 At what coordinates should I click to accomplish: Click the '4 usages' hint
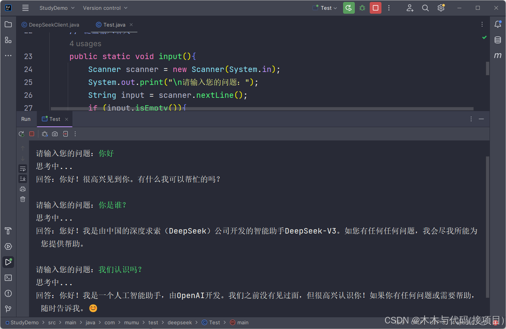point(85,43)
